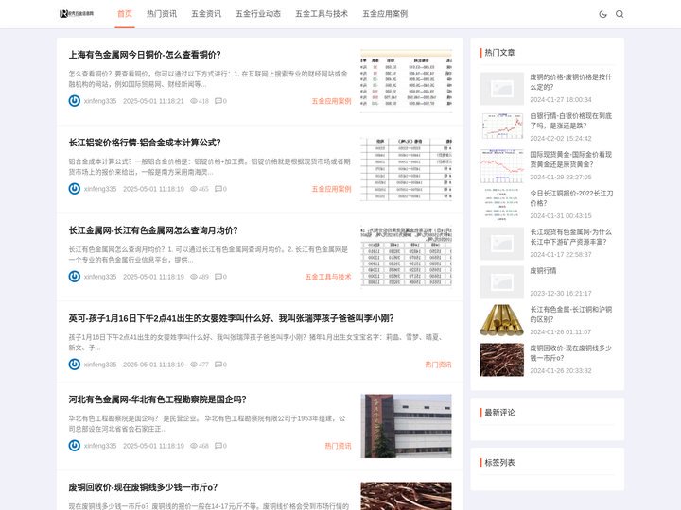Screen dimensions: 681x510
Task: Open sidebar article 今日长江铜报价-2022长江刀价格?
Action: click(571, 197)
